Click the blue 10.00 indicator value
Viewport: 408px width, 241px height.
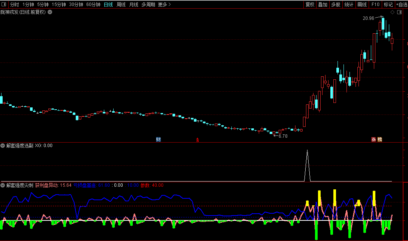click(133, 185)
